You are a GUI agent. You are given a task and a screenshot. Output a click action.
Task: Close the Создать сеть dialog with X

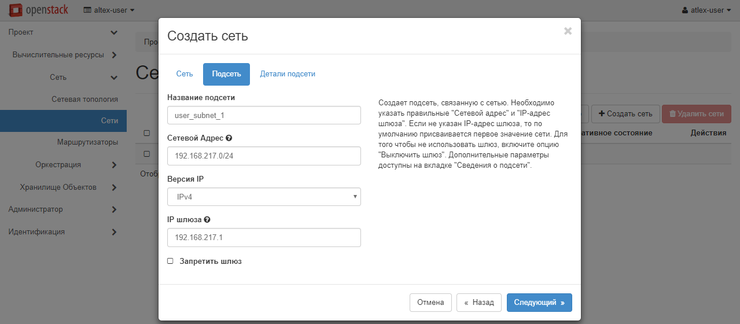coord(568,31)
